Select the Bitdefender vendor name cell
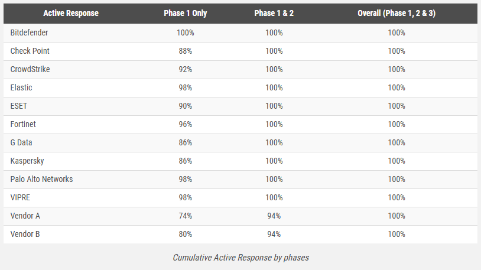Screen dimensions: 481x270 (29, 32)
